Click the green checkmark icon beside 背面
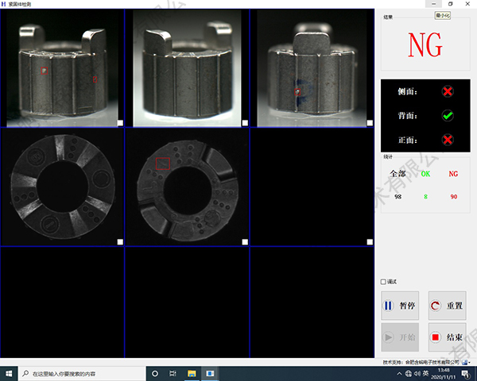Screen dimensions: 477x381 tap(448, 116)
